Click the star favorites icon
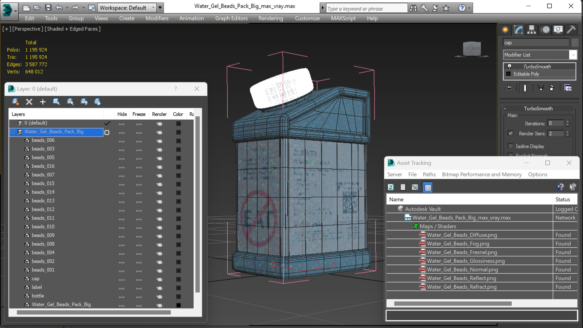Image resolution: width=583 pixels, height=328 pixels. click(446, 8)
